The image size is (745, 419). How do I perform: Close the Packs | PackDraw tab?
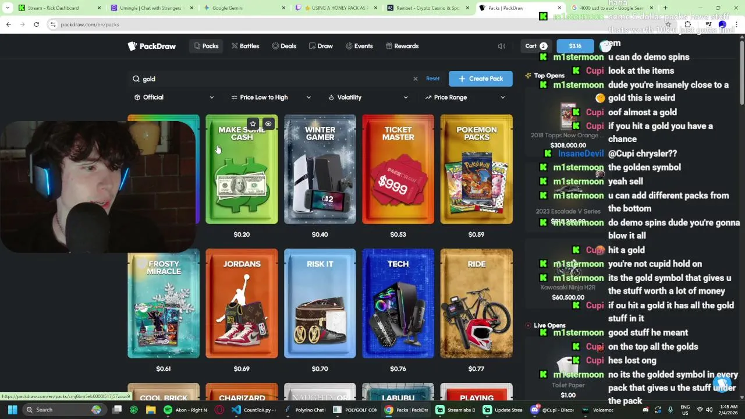pyautogui.click(x=560, y=8)
